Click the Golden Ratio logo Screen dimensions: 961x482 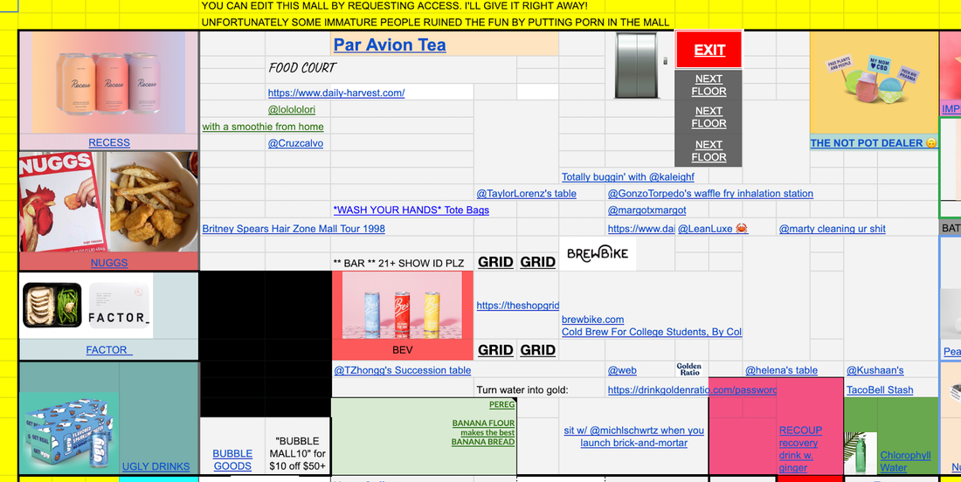(x=688, y=368)
